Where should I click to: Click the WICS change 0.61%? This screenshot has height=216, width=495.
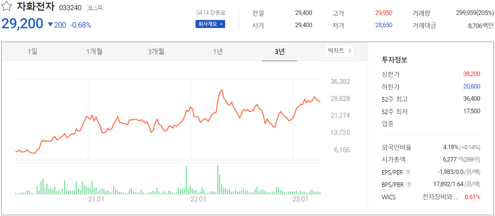click(x=472, y=197)
